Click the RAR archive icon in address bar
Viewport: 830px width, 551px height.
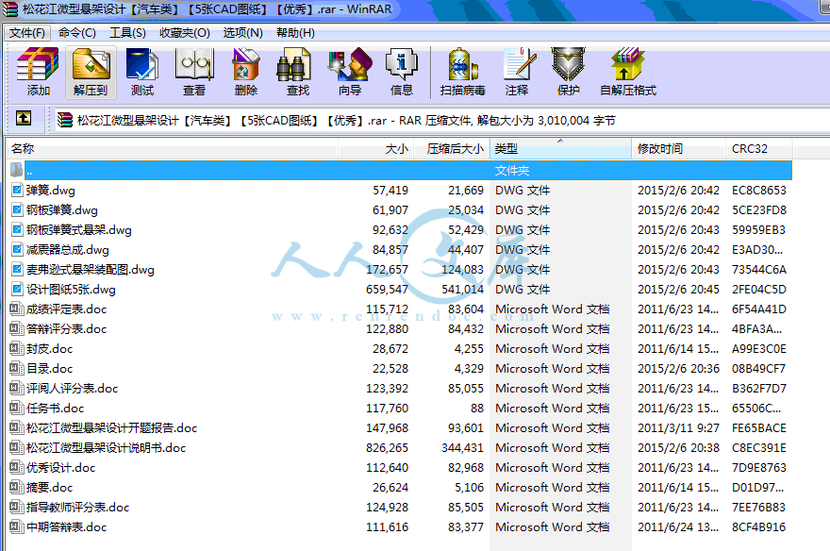click(x=64, y=121)
